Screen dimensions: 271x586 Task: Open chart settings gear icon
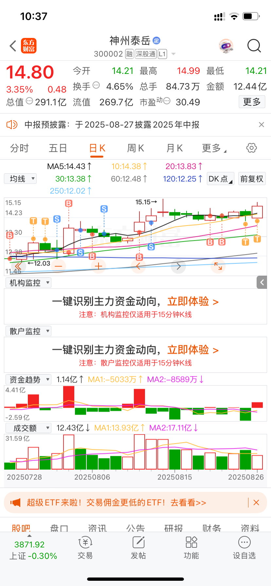click(x=251, y=148)
